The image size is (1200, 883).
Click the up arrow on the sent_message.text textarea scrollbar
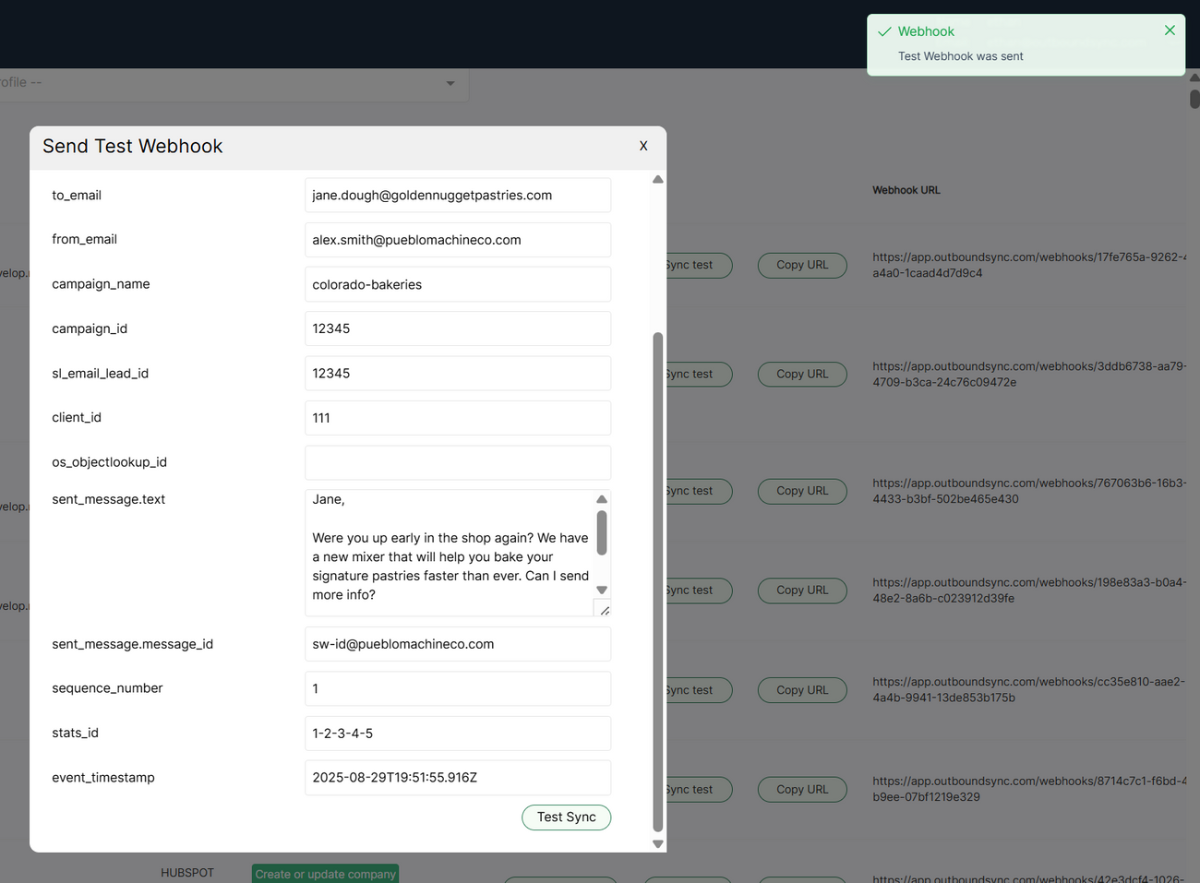pos(602,498)
